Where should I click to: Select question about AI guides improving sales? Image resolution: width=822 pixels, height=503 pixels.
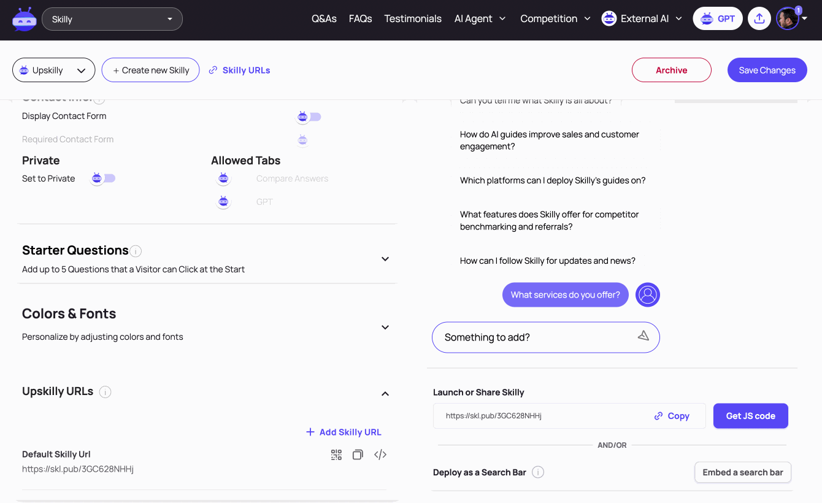[550, 140]
